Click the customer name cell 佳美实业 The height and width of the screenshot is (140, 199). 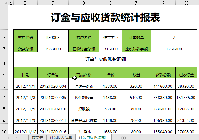point(111,38)
